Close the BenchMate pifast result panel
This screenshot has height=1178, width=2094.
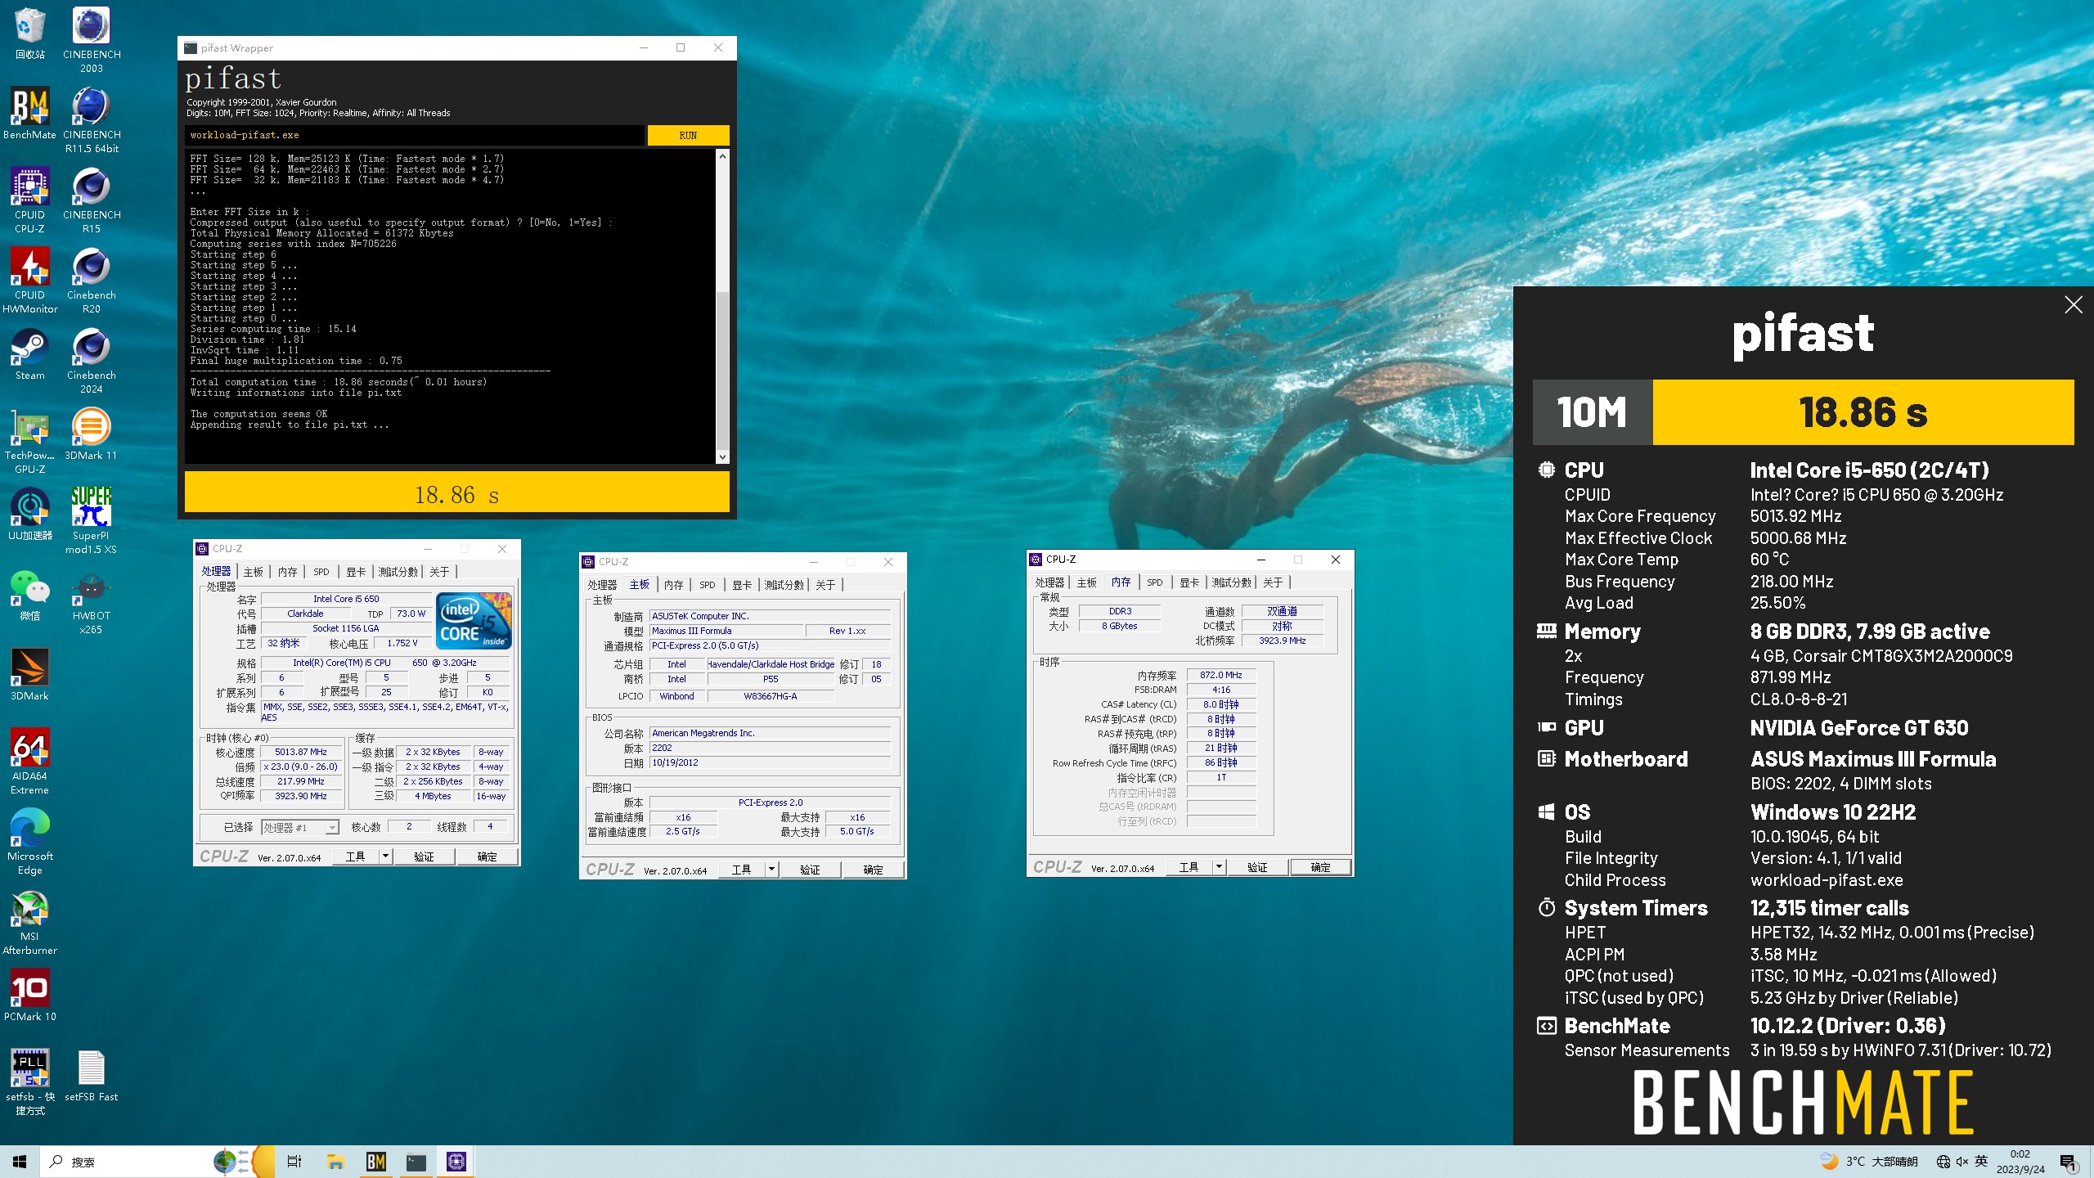(x=2074, y=305)
